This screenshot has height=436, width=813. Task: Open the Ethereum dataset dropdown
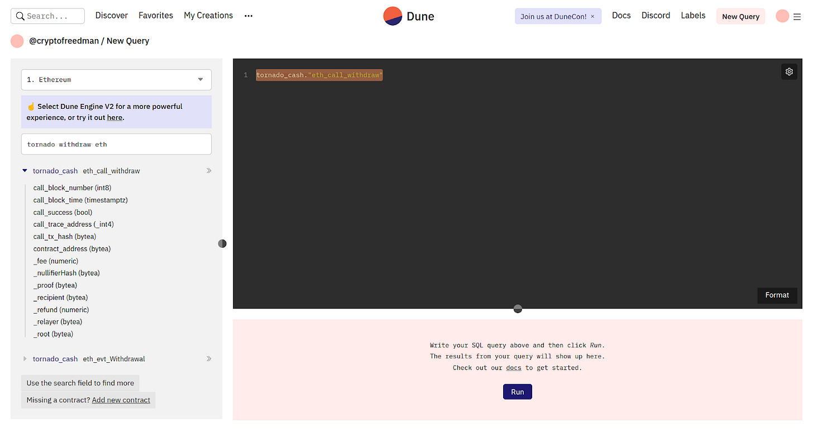coord(116,80)
